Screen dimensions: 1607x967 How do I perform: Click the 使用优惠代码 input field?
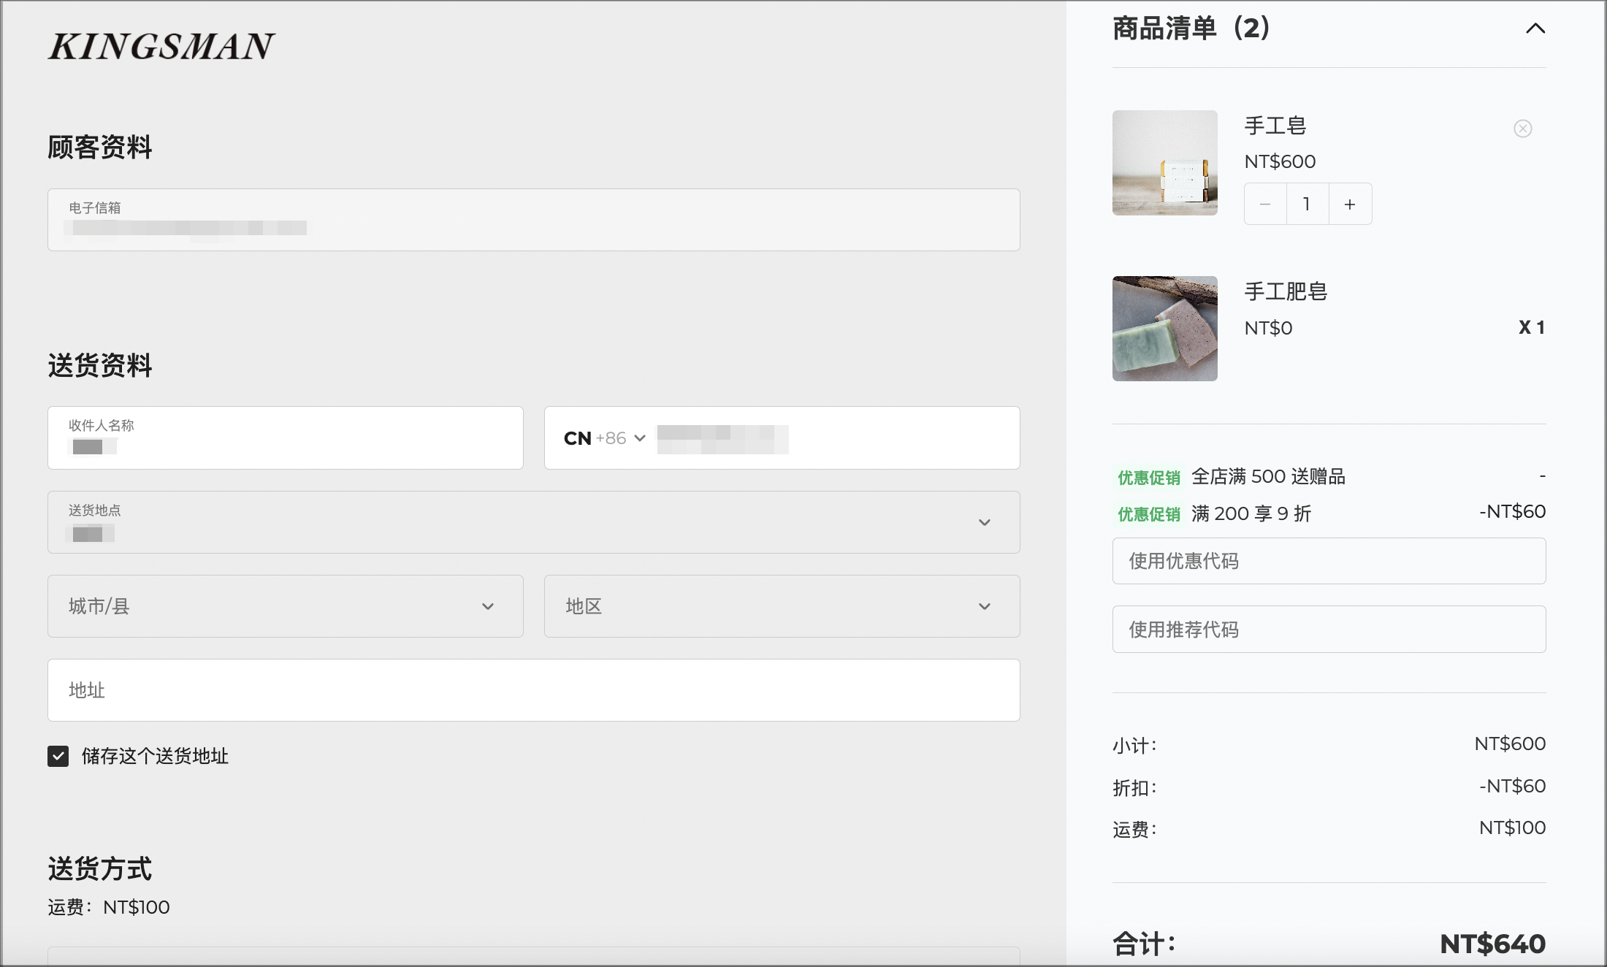pyautogui.click(x=1329, y=561)
